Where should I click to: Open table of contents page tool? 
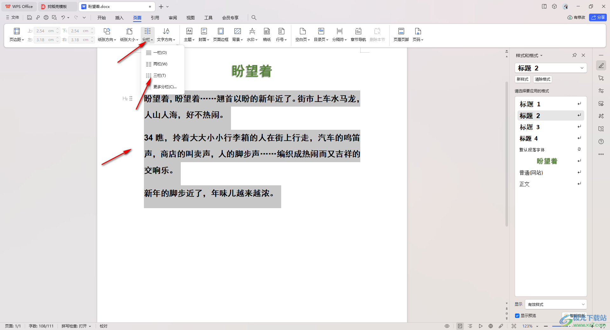tap(321, 35)
